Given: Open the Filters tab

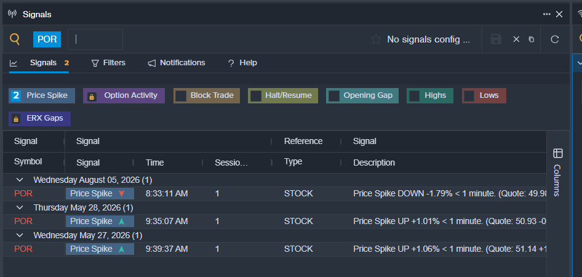Looking at the screenshot, I should coord(108,63).
